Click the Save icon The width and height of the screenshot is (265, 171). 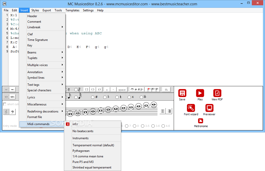click(182, 93)
